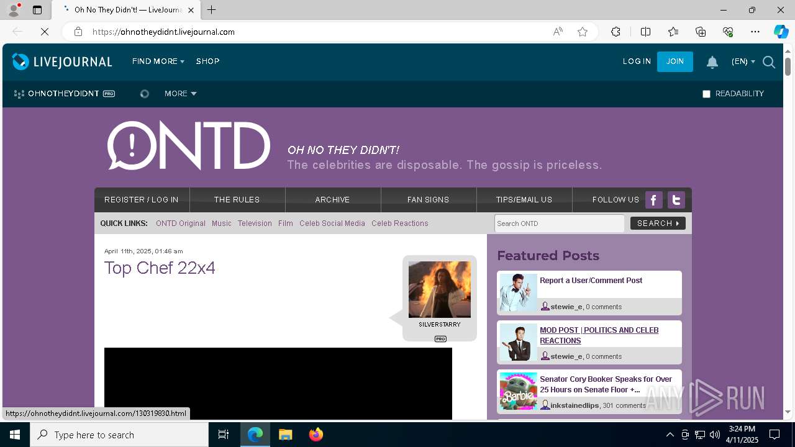Open the Film quick link

286,223
